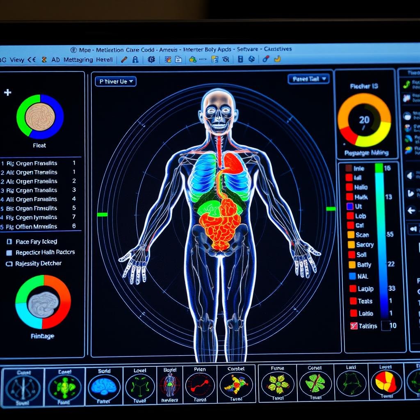The image size is (420, 420).
Task: Click the padlock security icon
Action: pyautogui.click(x=135, y=60)
